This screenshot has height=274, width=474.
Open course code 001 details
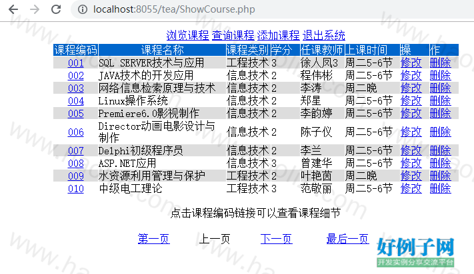[76, 63]
